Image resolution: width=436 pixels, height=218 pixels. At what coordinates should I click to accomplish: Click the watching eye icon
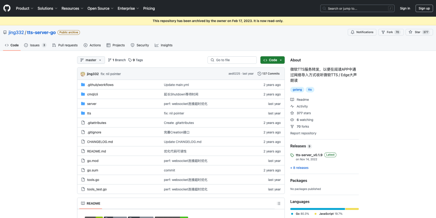[292, 120]
